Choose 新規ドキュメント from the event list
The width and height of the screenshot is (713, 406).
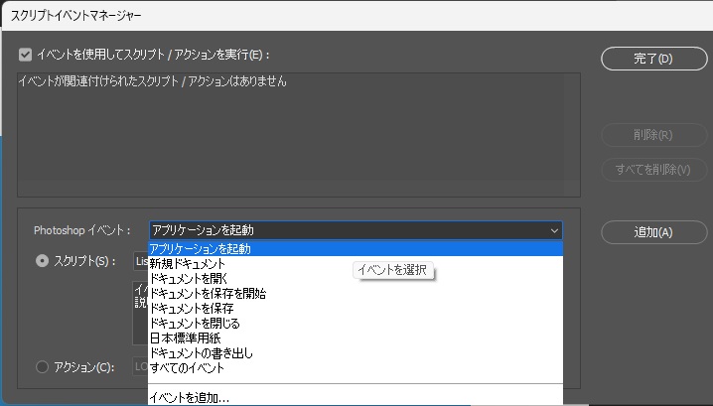coord(356,264)
